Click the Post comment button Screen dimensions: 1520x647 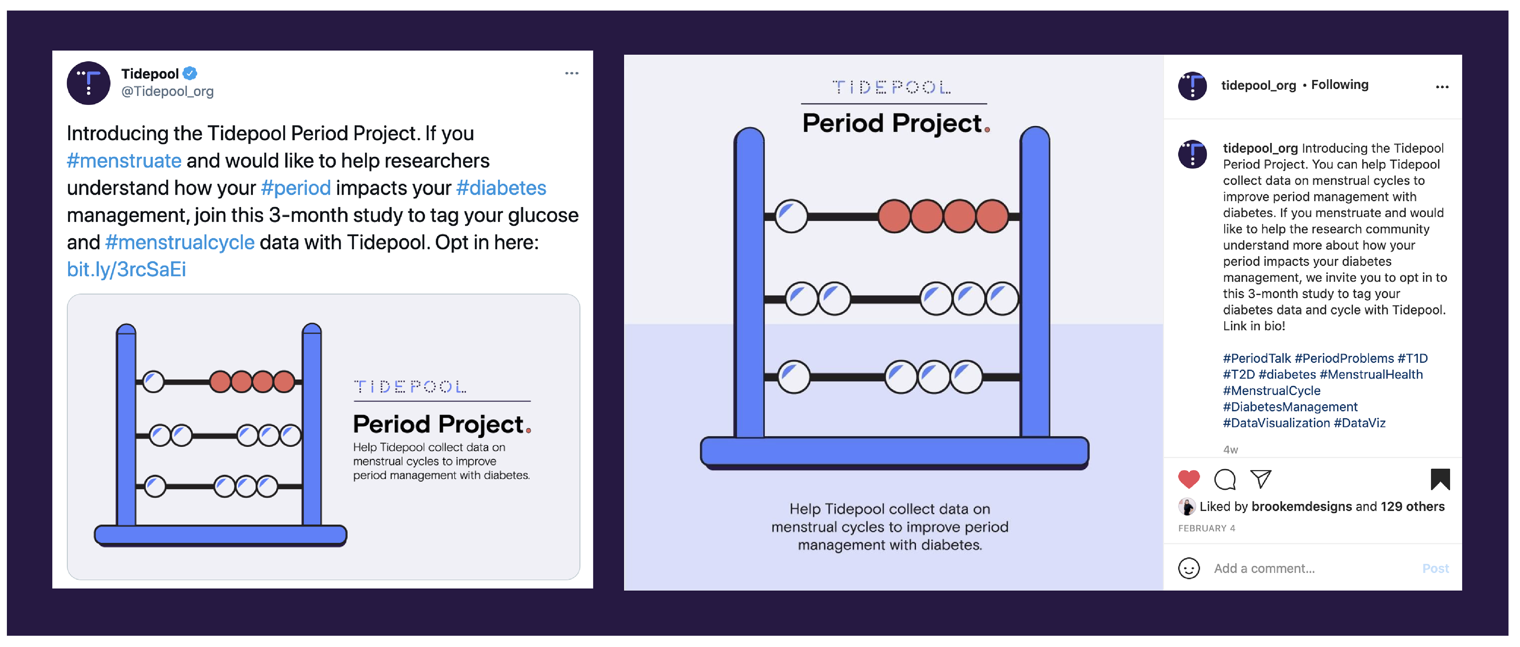(1435, 569)
